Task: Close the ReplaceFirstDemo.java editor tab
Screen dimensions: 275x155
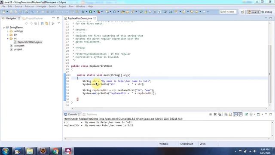Action: 95,18
